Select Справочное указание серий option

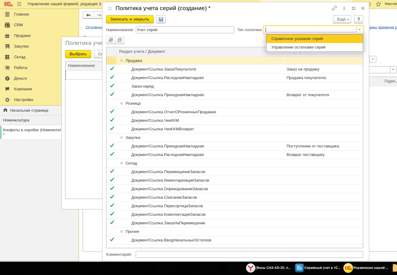[x=314, y=39]
